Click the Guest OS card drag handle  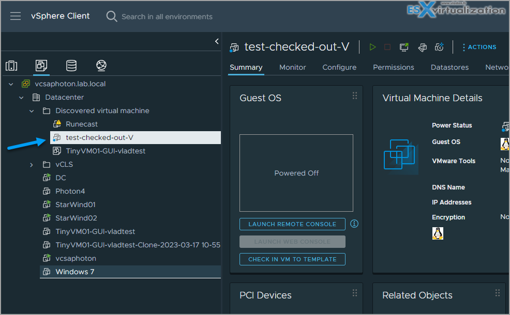(x=354, y=96)
